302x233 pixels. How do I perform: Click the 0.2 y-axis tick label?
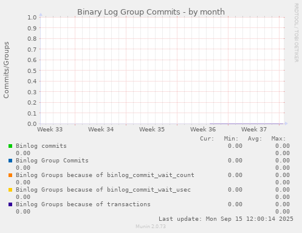pos(32,102)
